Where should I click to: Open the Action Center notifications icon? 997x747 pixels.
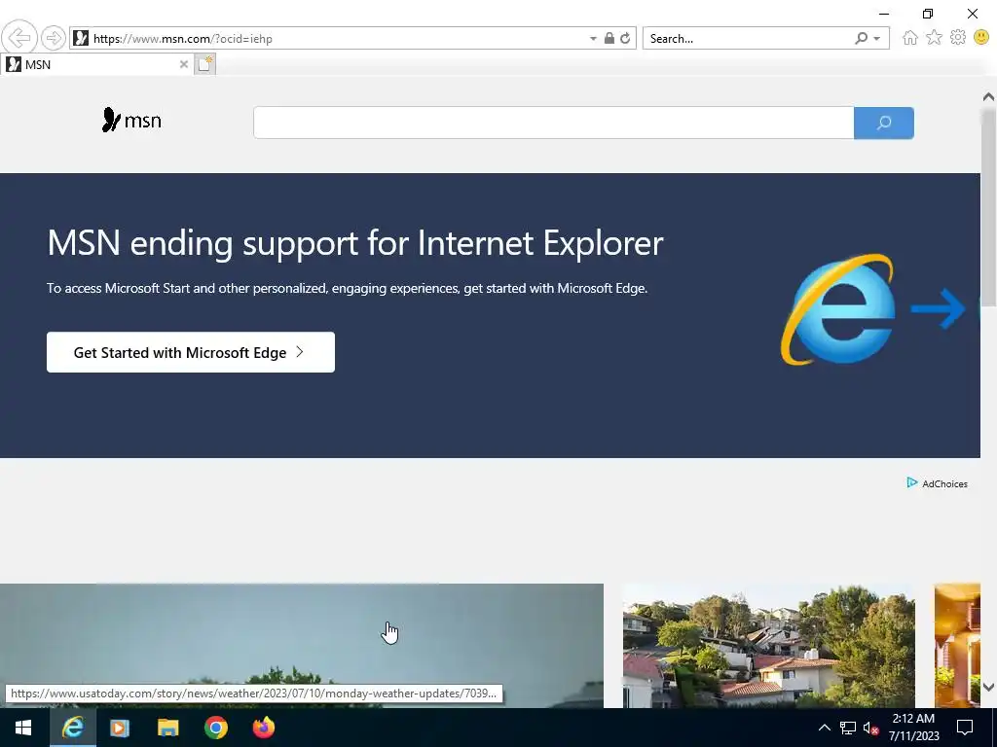tap(965, 728)
